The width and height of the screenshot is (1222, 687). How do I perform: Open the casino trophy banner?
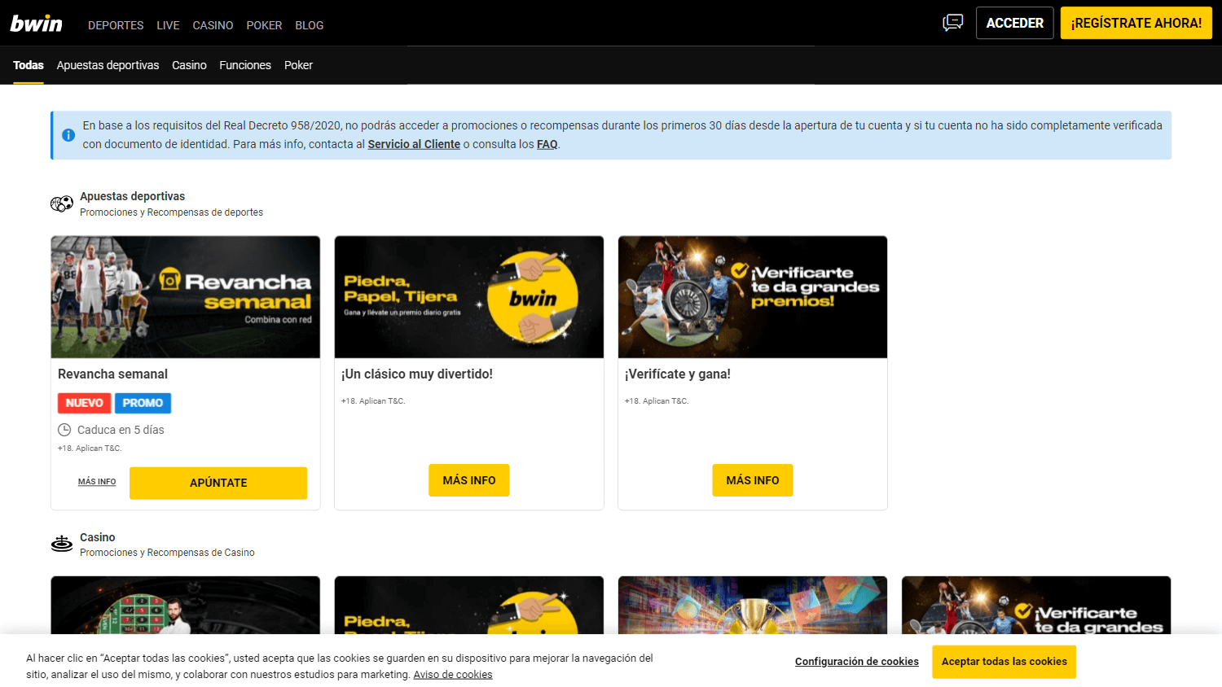point(753,605)
